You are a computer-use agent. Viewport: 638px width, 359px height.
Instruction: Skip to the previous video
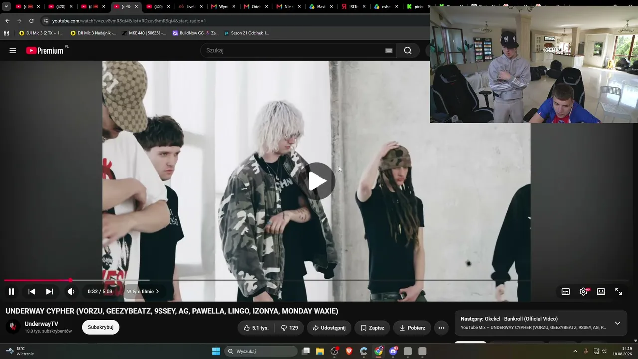pyautogui.click(x=32, y=292)
